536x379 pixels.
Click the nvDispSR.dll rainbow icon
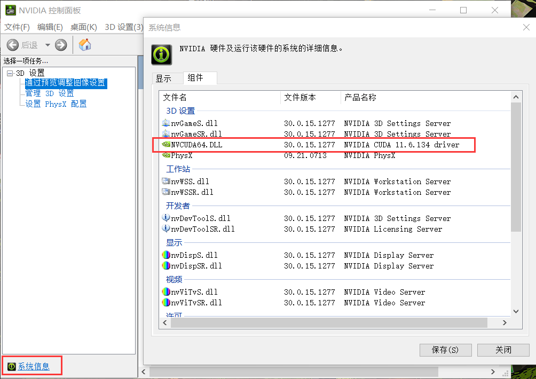coord(166,265)
